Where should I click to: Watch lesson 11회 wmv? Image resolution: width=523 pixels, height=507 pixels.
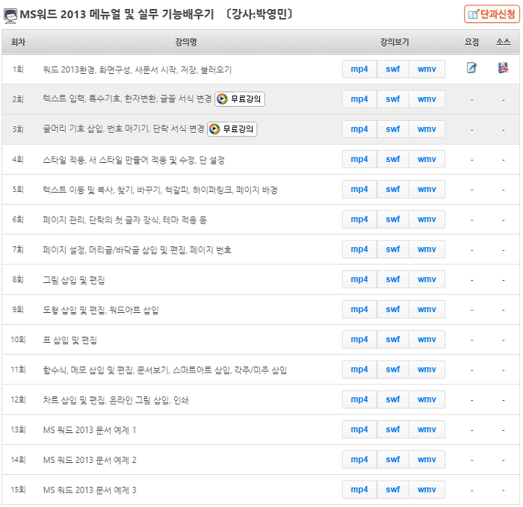point(427,370)
